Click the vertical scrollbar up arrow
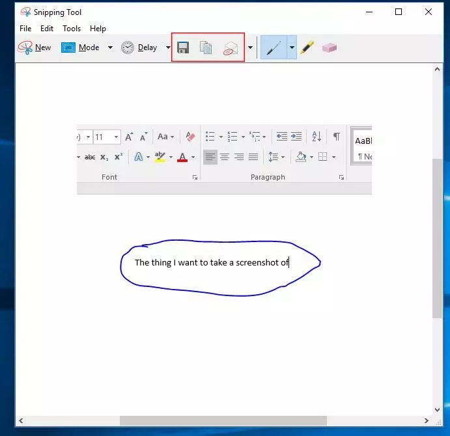The height and width of the screenshot is (436, 450). click(437, 69)
